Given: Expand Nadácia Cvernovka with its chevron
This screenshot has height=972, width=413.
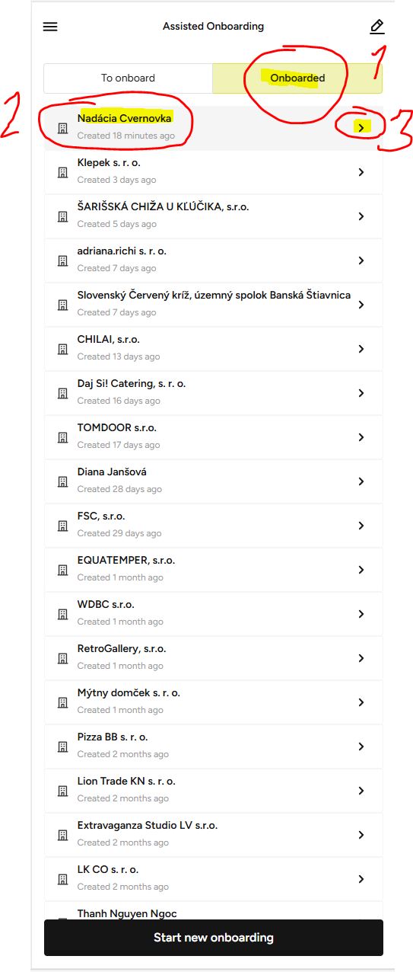Looking at the screenshot, I should click(x=361, y=128).
